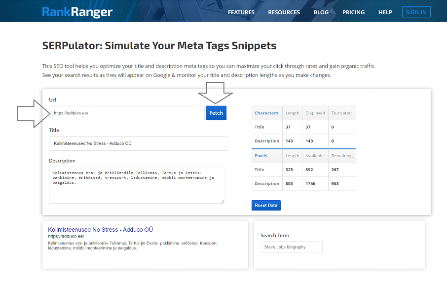447x281 pixels.
Task: Go to the BLOG page
Action: 321,12
